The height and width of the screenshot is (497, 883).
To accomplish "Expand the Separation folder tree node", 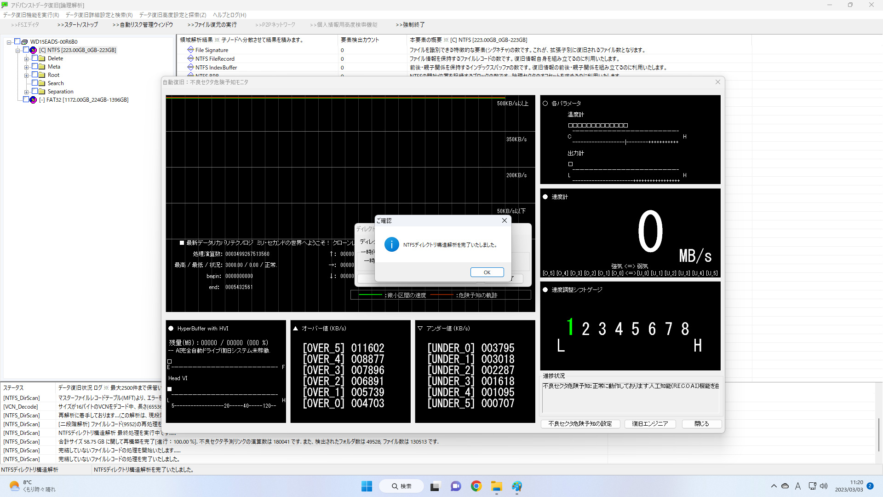I will pos(26,92).
